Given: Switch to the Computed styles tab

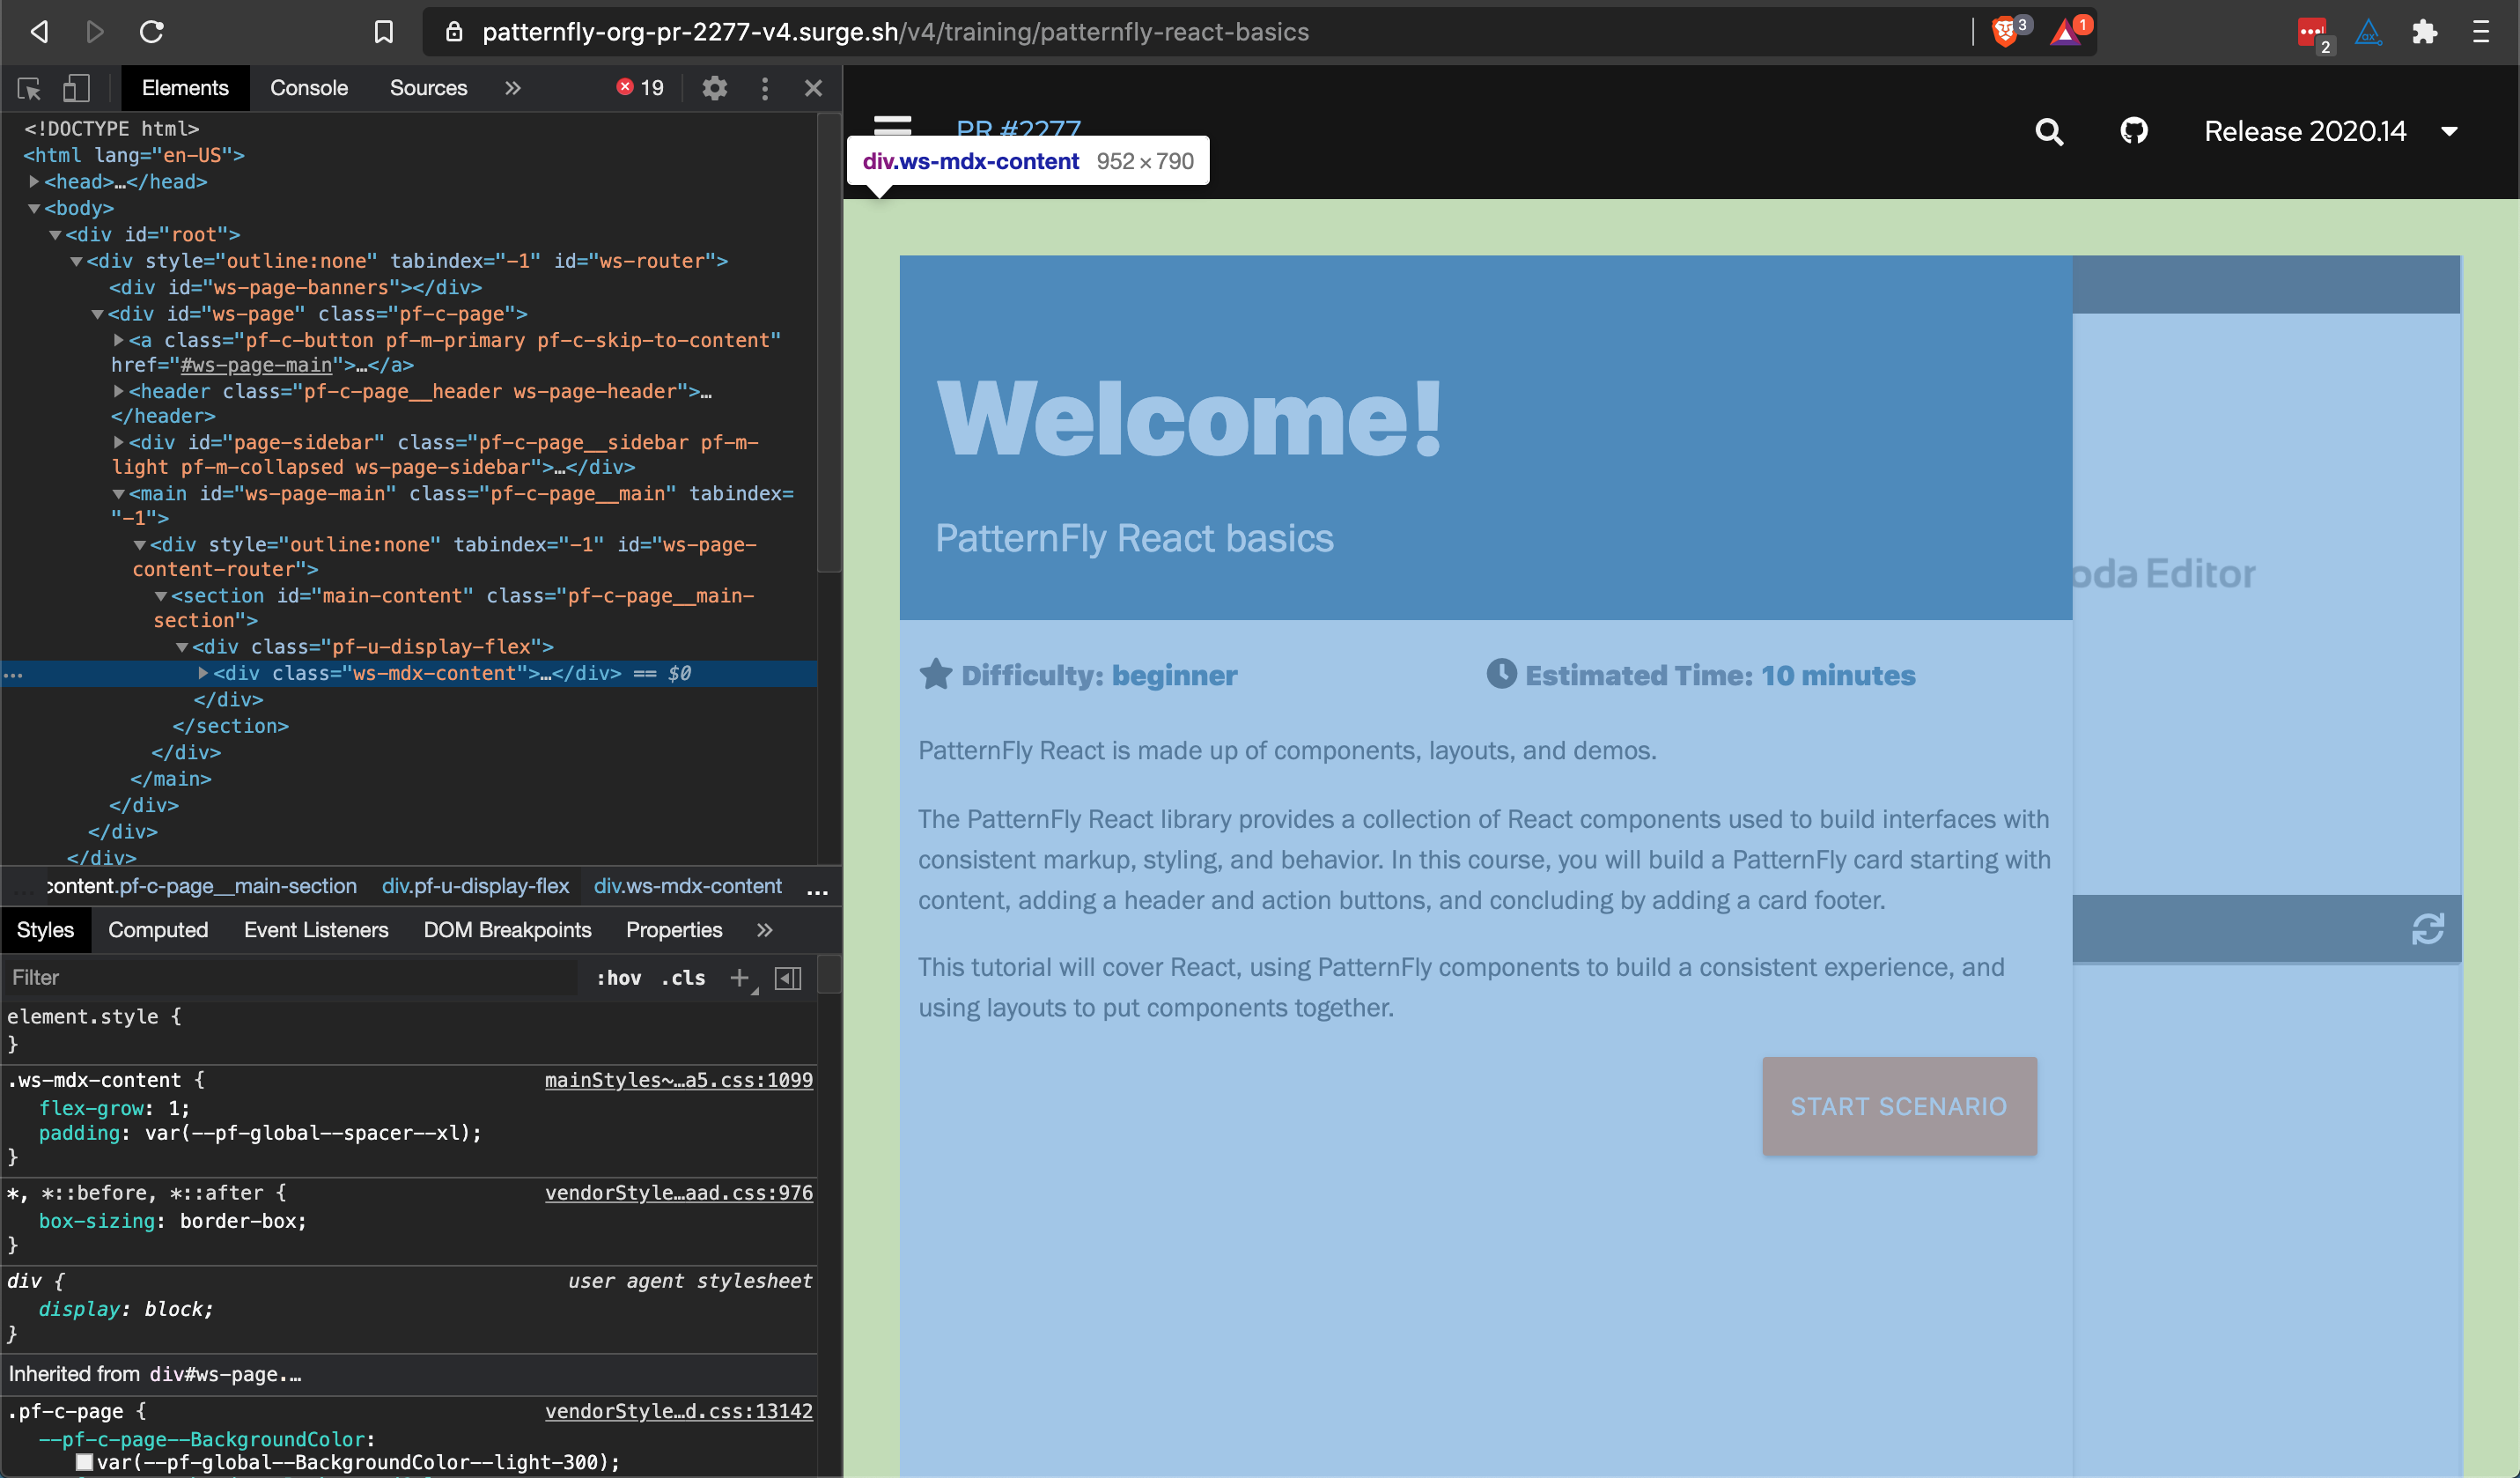Looking at the screenshot, I should coord(158,929).
